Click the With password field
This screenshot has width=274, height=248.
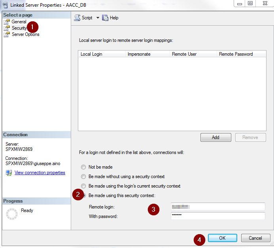(x=218, y=216)
